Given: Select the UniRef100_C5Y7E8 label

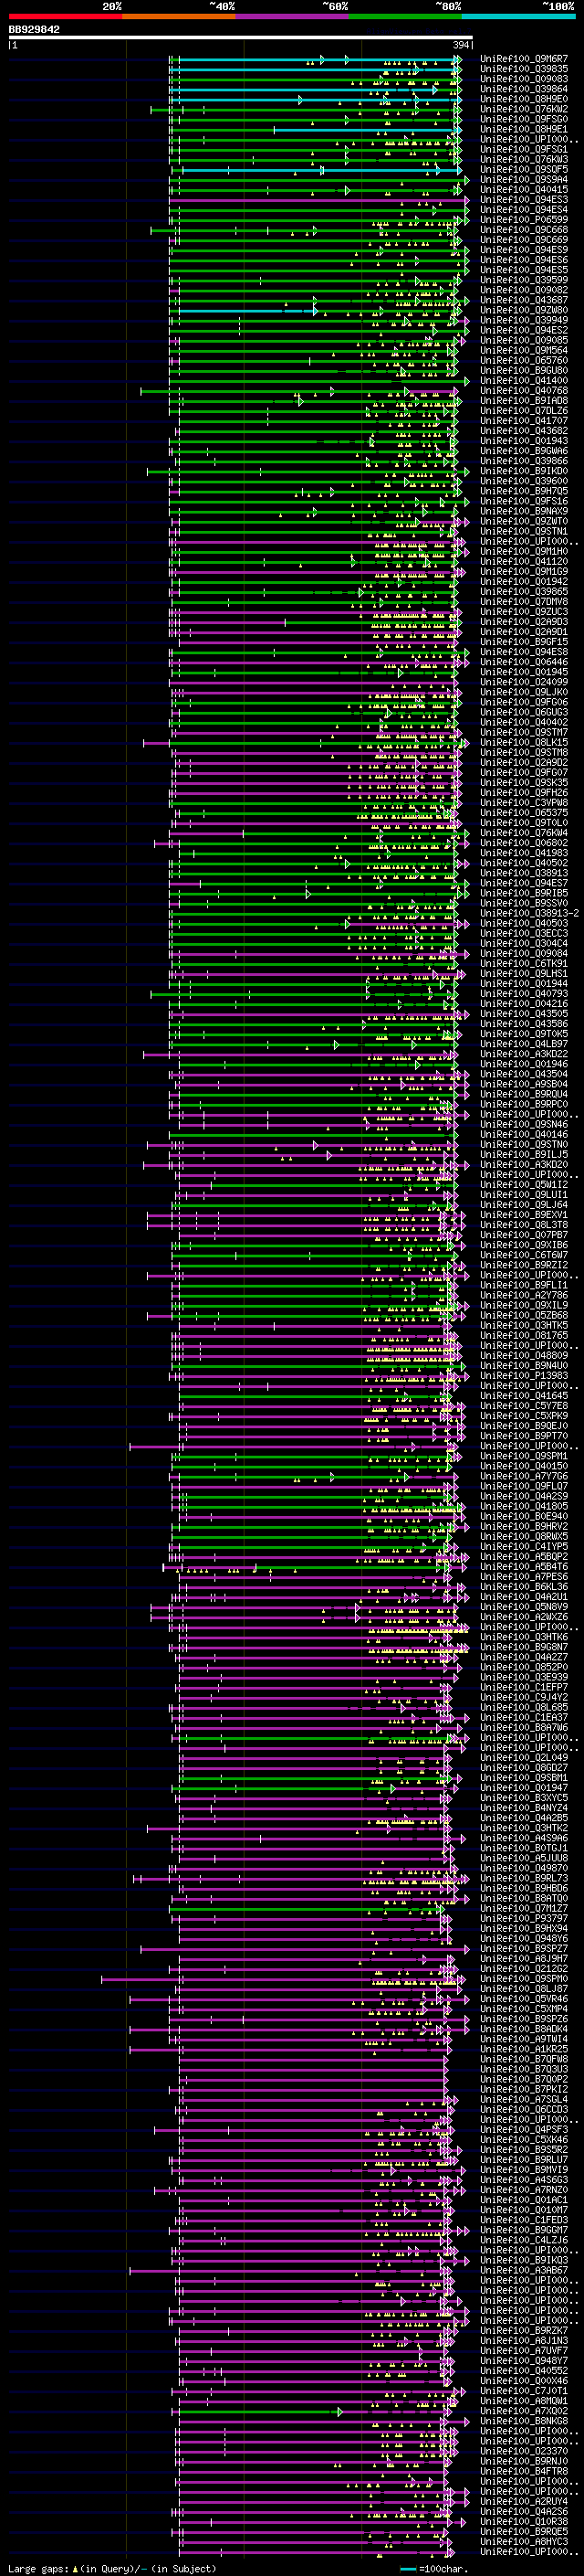Looking at the screenshot, I should [524, 1405].
